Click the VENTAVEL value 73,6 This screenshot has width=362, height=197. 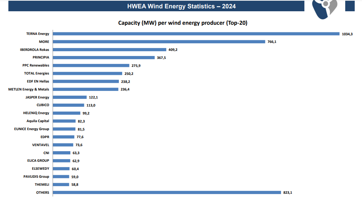pyautogui.click(x=79, y=145)
